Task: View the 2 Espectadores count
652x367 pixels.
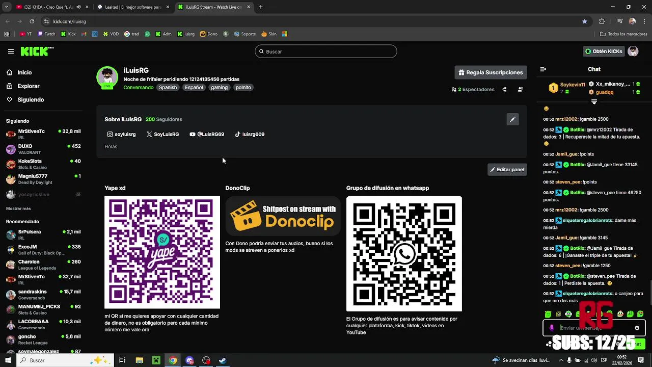Action: pyautogui.click(x=473, y=90)
